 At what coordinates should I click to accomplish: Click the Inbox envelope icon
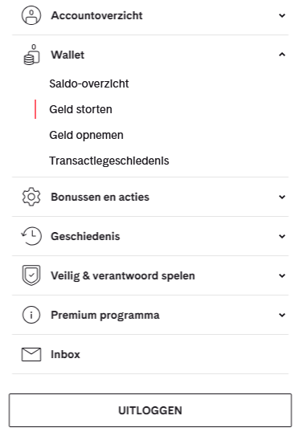(31, 354)
